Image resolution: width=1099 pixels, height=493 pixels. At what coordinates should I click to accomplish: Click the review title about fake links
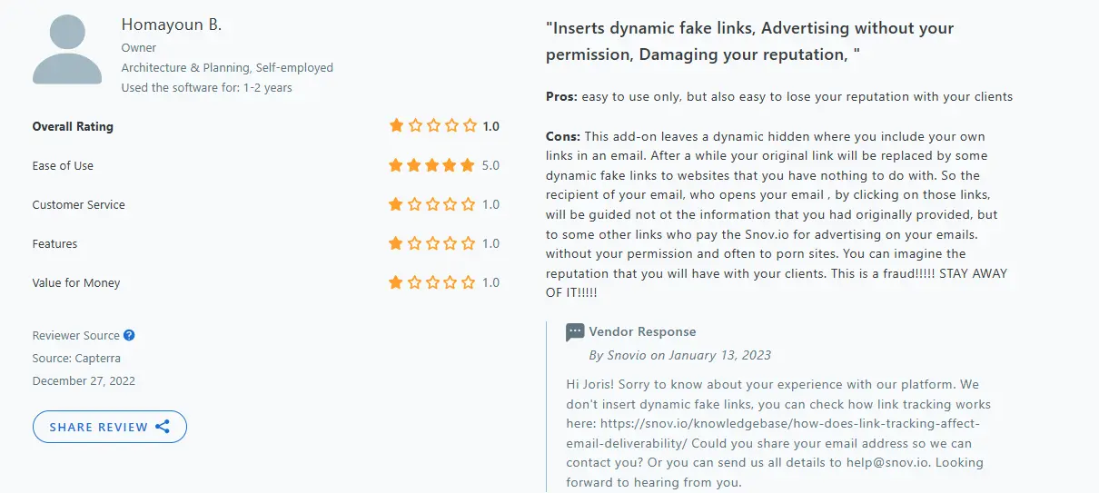pyautogui.click(x=749, y=42)
